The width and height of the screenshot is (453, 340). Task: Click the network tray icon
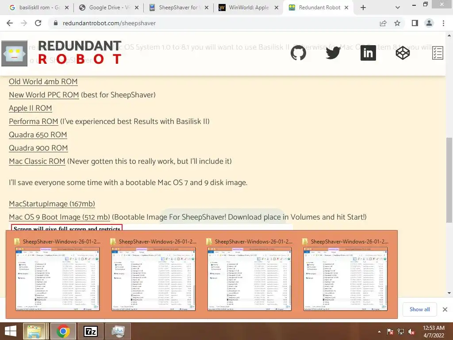click(x=401, y=332)
